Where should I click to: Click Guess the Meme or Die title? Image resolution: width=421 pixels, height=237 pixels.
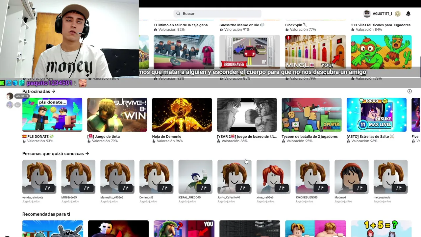click(x=242, y=25)
